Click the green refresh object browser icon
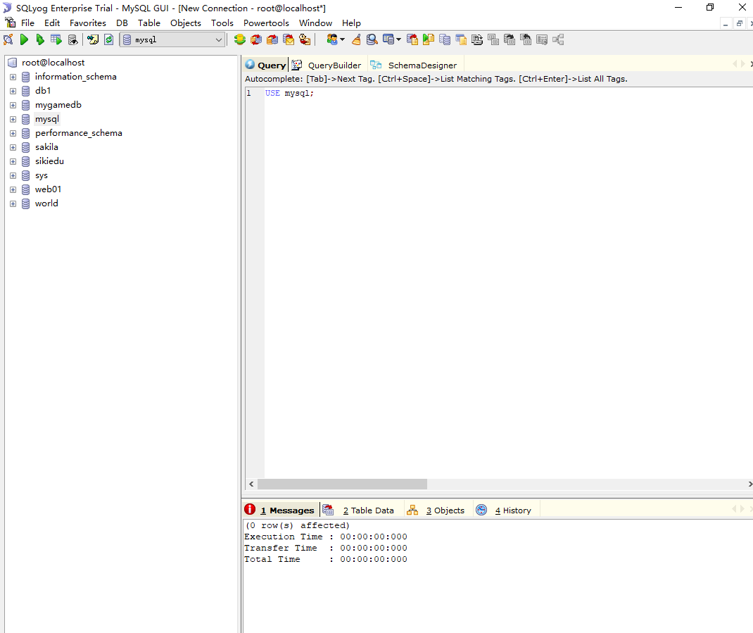753x633 pixels. [x=109, y=40]
